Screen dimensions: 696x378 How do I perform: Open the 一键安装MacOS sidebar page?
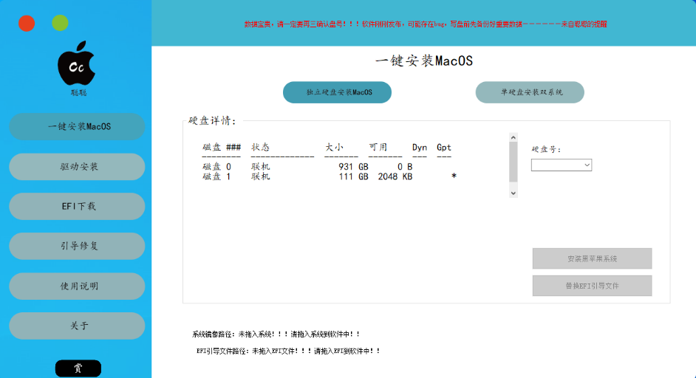click(78, 126)
